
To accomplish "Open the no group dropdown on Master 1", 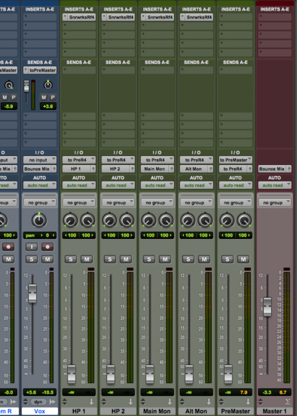I will coord(274,203).
